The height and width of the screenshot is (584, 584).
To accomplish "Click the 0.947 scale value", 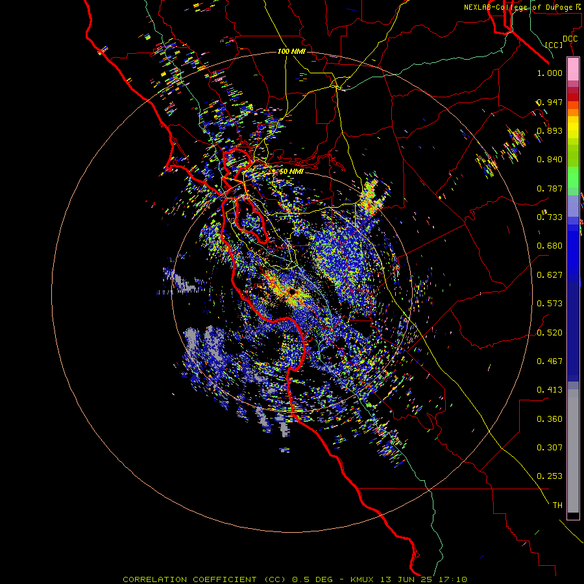I will pyautogui.click(x=550, y=102).
